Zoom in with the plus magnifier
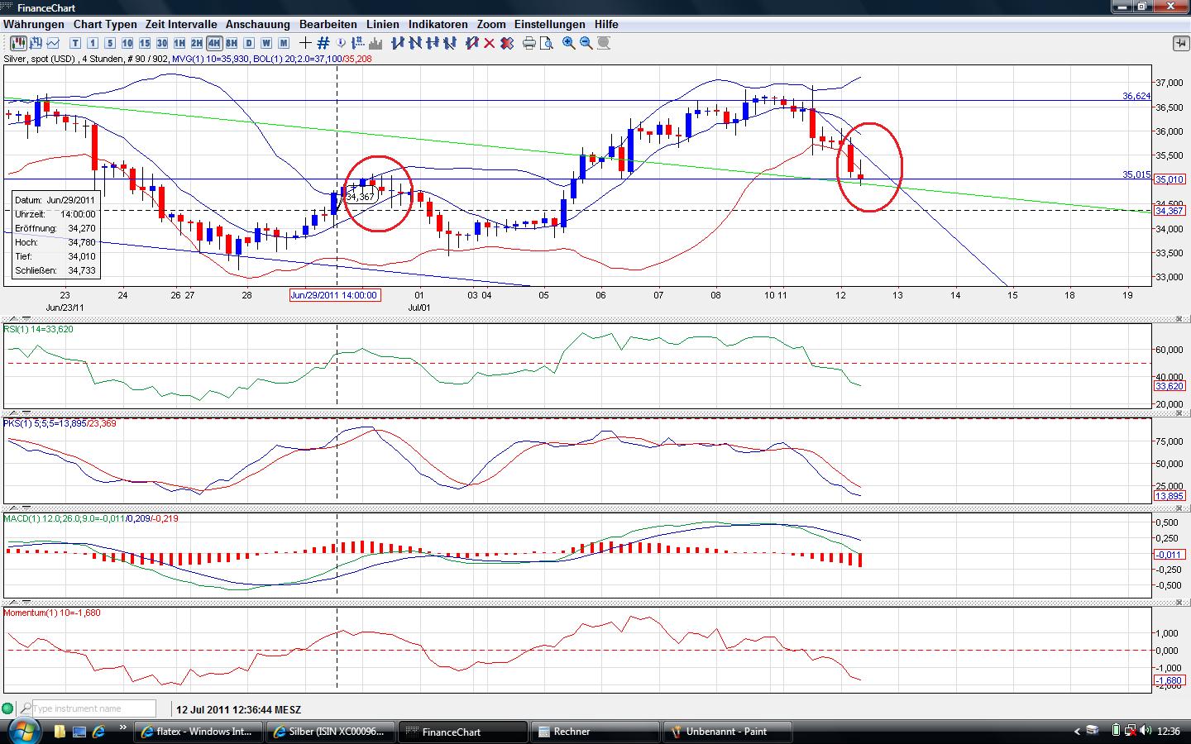The height and width of the screenshot is (744, 1191). 569,43
